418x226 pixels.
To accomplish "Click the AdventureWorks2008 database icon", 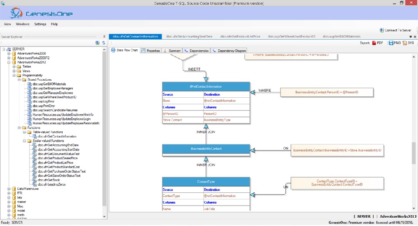I will click(x=14, y=53).
